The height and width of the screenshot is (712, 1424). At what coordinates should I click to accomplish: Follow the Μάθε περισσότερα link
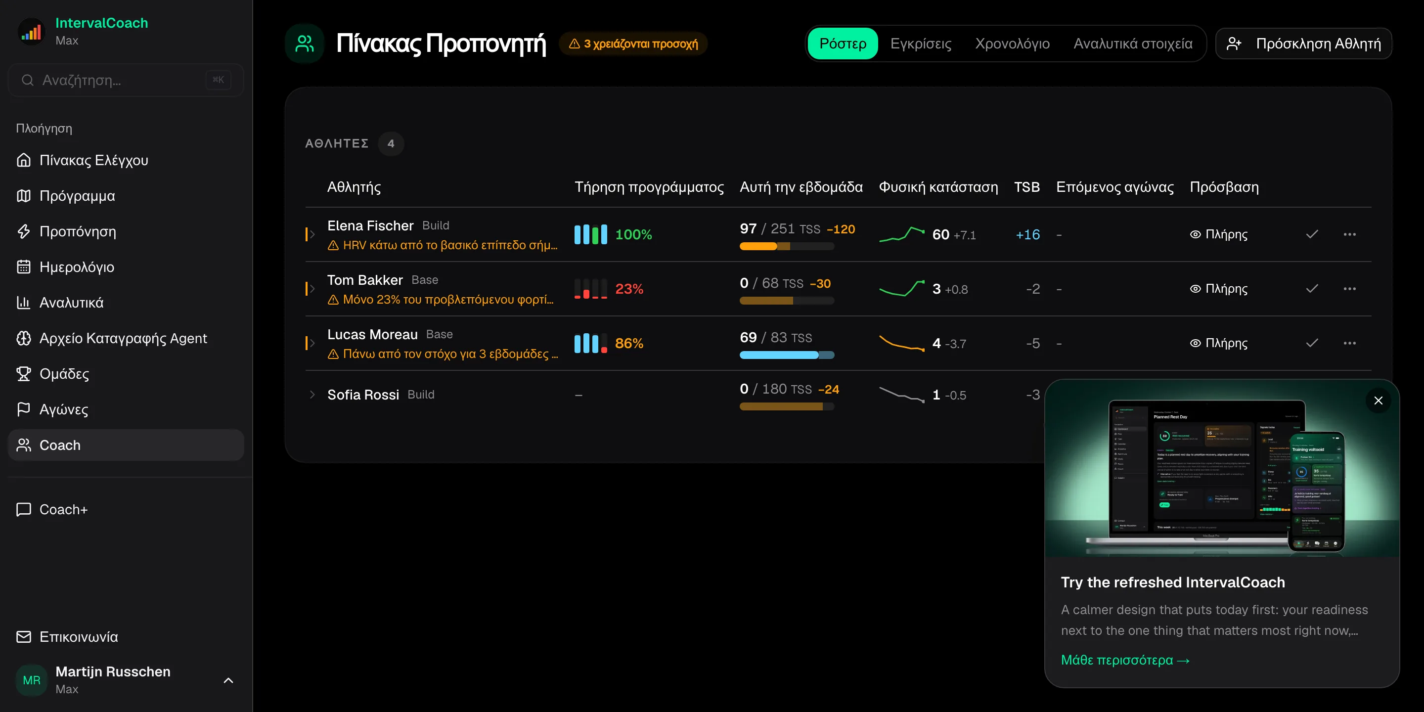click(x=1125, y=660)
